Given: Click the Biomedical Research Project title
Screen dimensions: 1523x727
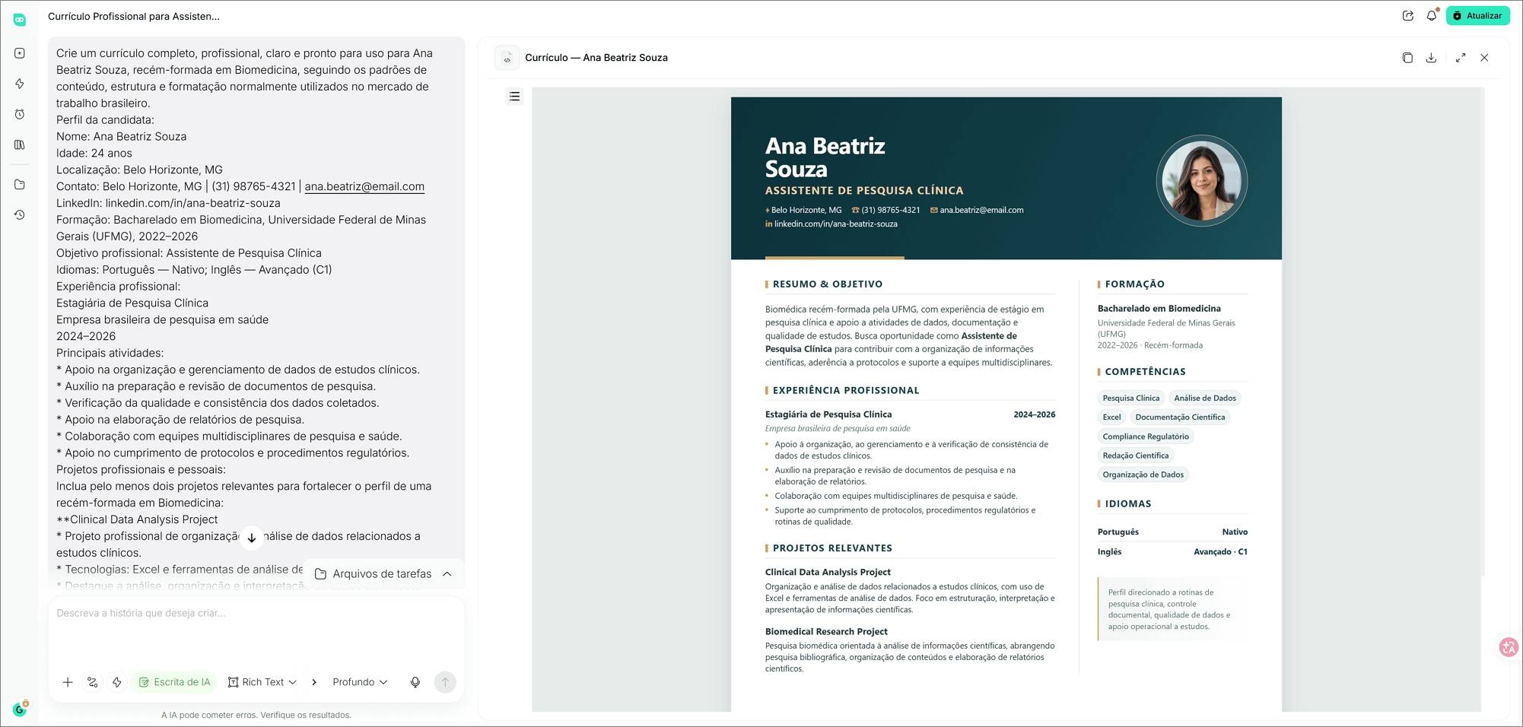Looking at the screenshot, I should click(x=826, y=632).
